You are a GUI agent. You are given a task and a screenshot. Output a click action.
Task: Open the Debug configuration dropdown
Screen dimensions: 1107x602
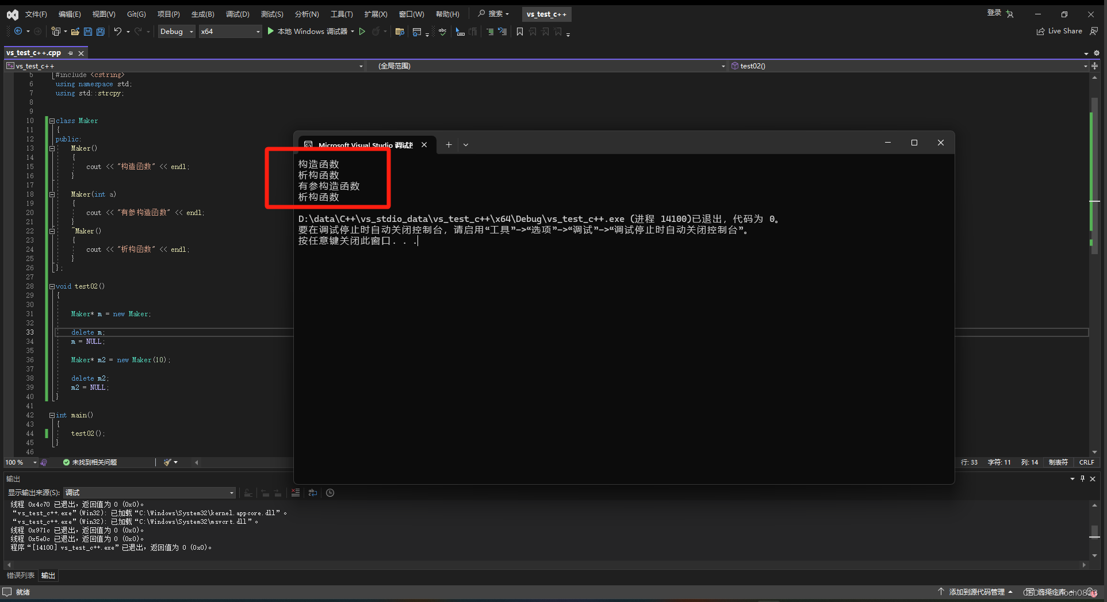click(177, 32)
